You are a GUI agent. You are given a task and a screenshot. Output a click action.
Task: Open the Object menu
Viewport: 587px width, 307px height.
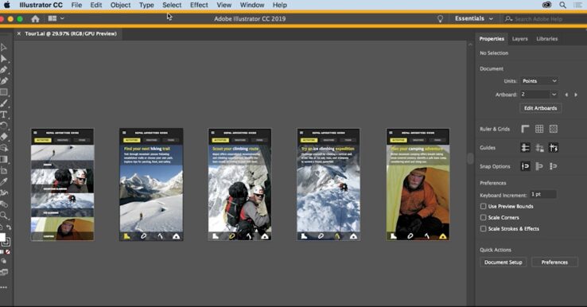tap(121, 5)
